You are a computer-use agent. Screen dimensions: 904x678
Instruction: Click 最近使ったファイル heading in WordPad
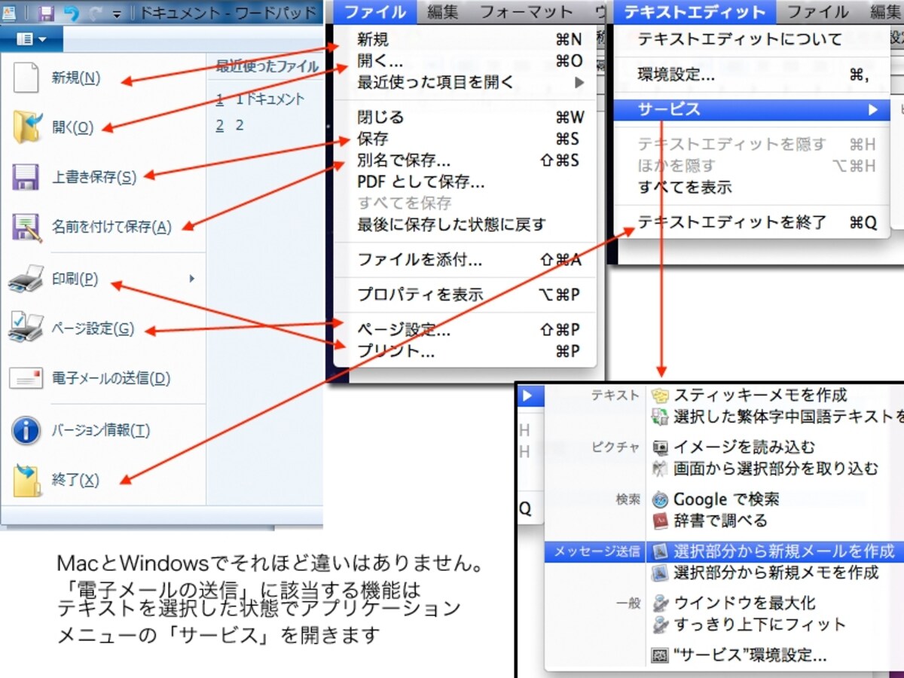(267, 67)
